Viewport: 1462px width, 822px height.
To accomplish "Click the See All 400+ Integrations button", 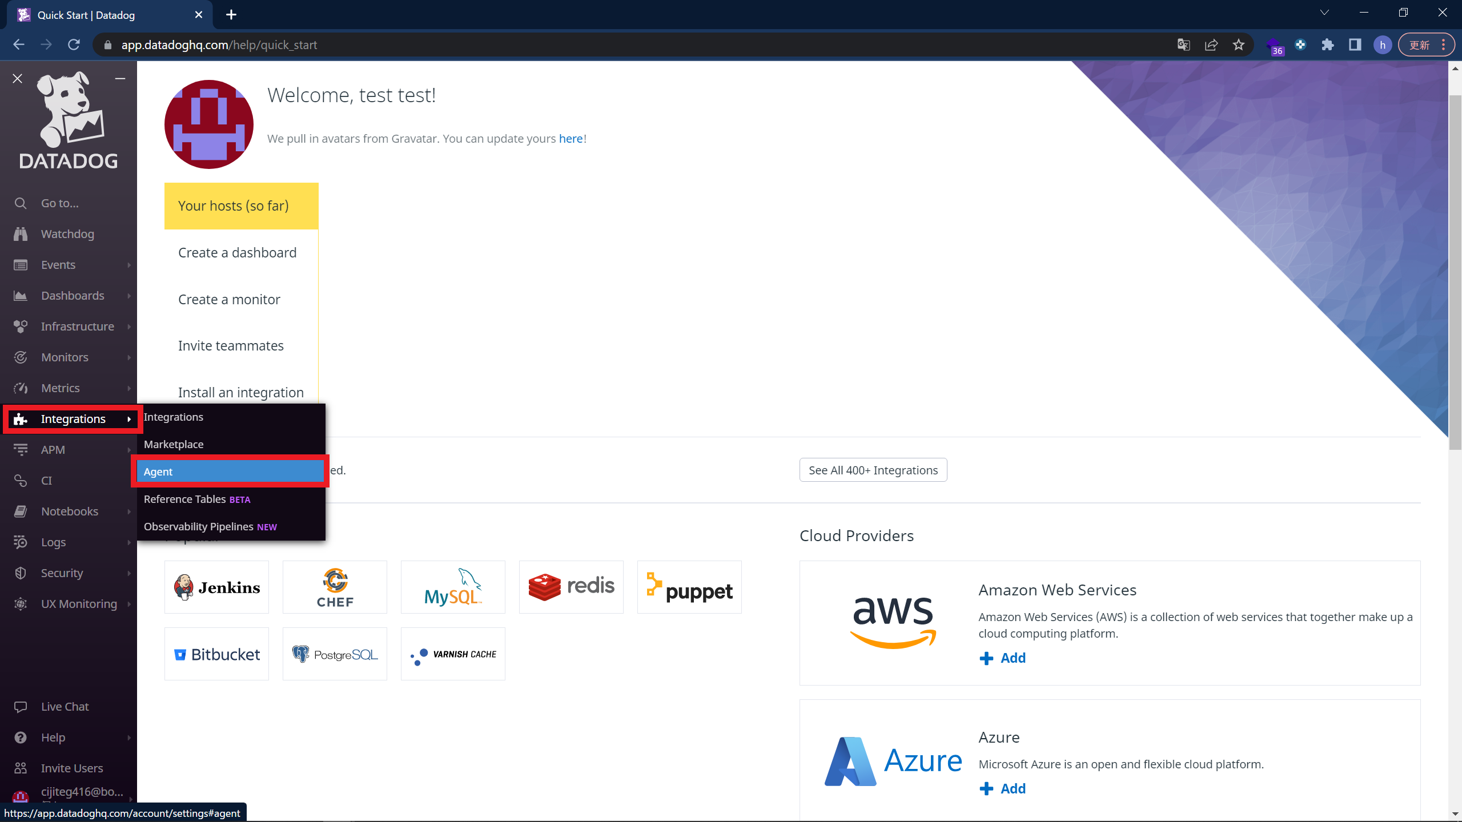I will pyautogui.click(x=874, y=470).
